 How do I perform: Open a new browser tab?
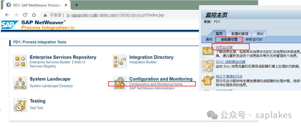pos(77,5)
